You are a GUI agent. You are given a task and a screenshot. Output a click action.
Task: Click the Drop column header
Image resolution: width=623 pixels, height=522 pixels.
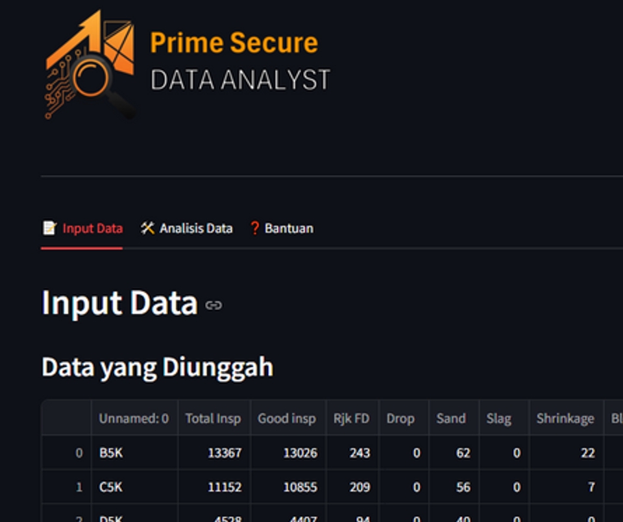tap(402, 418)
